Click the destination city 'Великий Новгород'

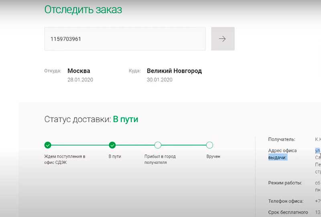174,71
